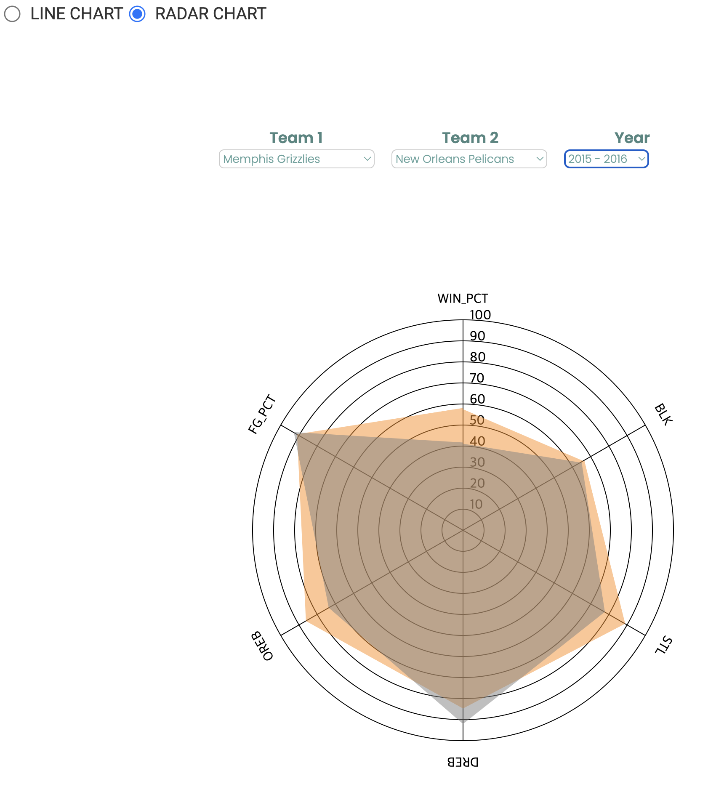The image size is (724, 808).
Task: Click the OREB axis label on radar
Action: point(263,646)
